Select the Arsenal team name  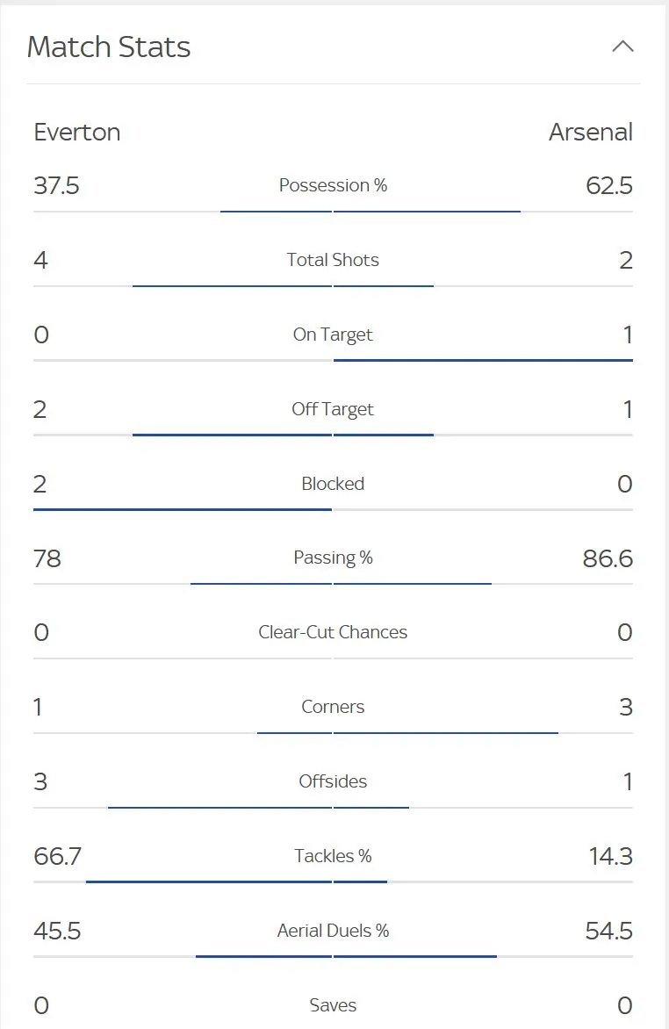591,133
